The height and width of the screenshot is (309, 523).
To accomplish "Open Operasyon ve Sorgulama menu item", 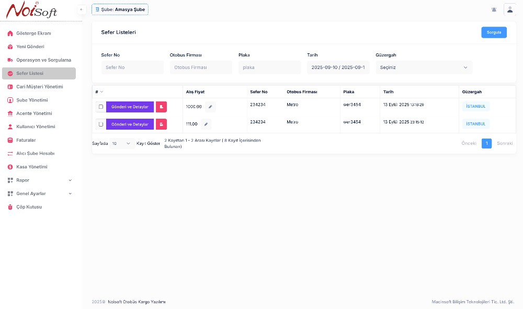I will click(x=43, y=60).
